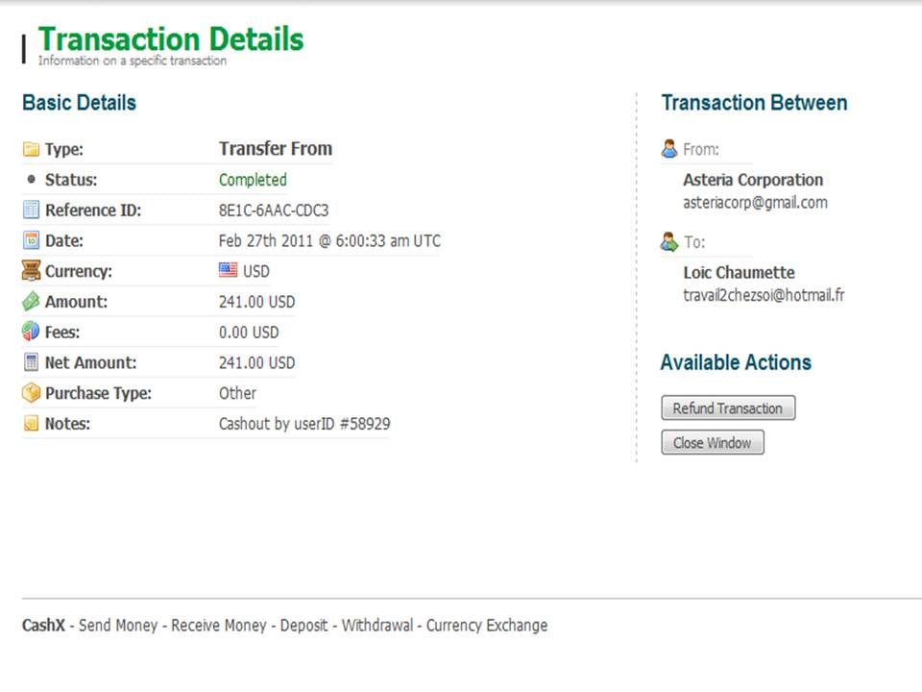Click the Transaction Between section heading
Viewport: 922px width, 692px height.
[x=755, y=103]
